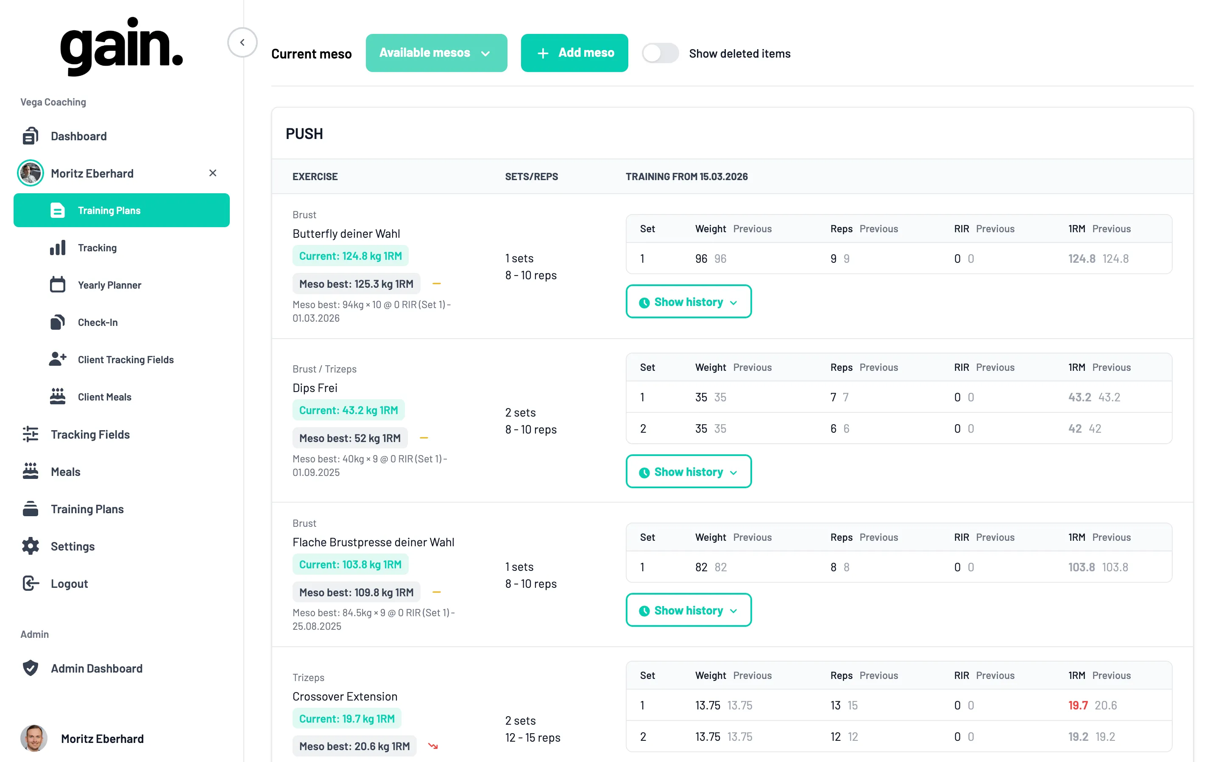Image resolution: width=1221 pixels, height=762 pixels.
Task: Open Tracking Fields via sliders icon
Action: coord(30,434)
